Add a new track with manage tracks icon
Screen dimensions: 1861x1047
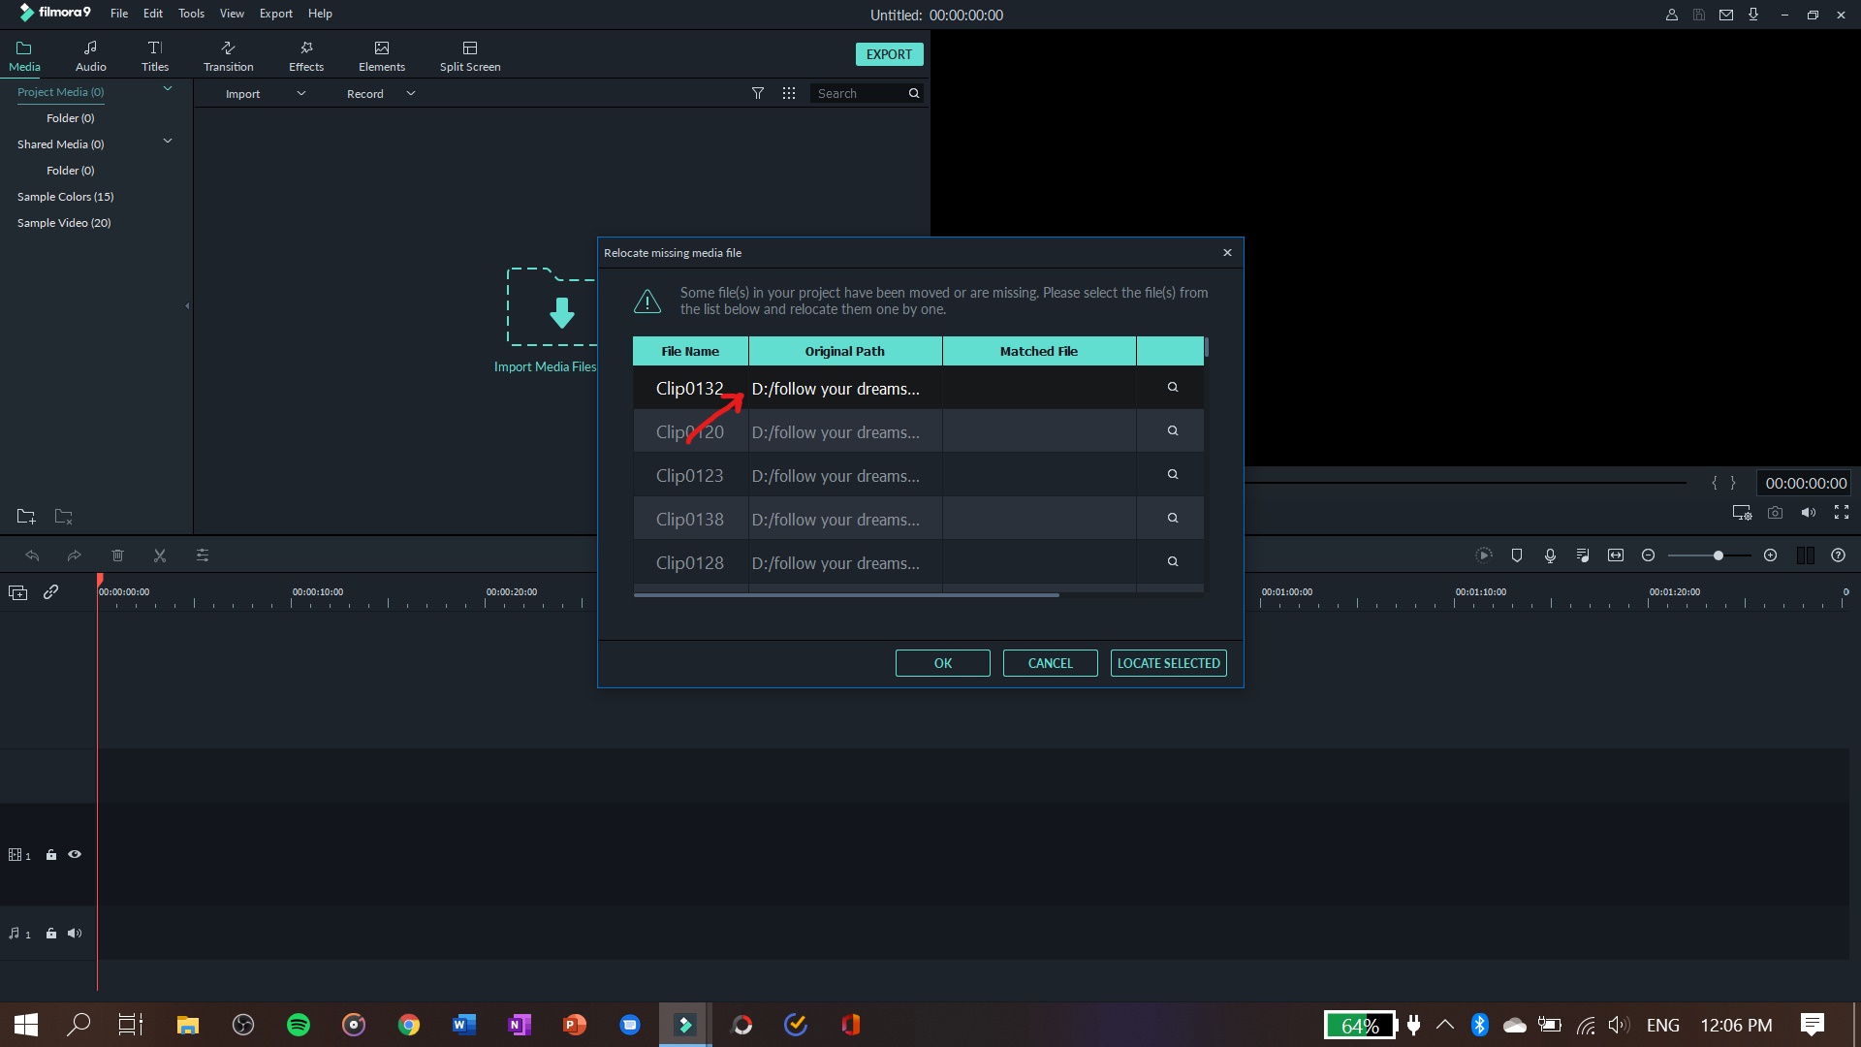tap(18, 592)
